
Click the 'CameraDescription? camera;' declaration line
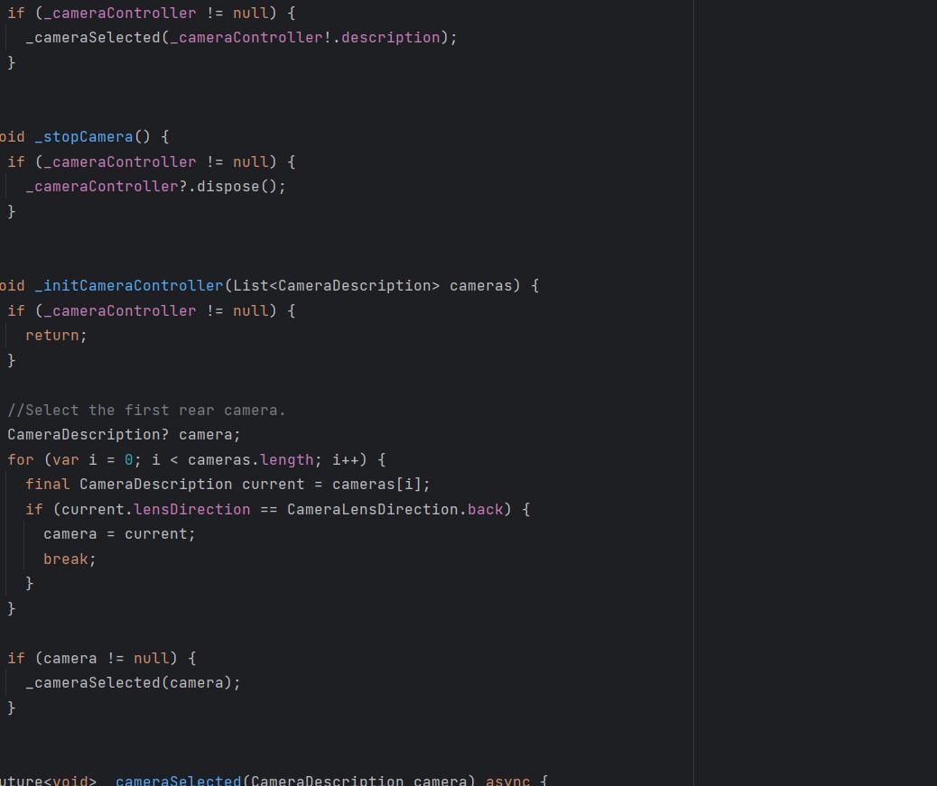tap(124, 435)
